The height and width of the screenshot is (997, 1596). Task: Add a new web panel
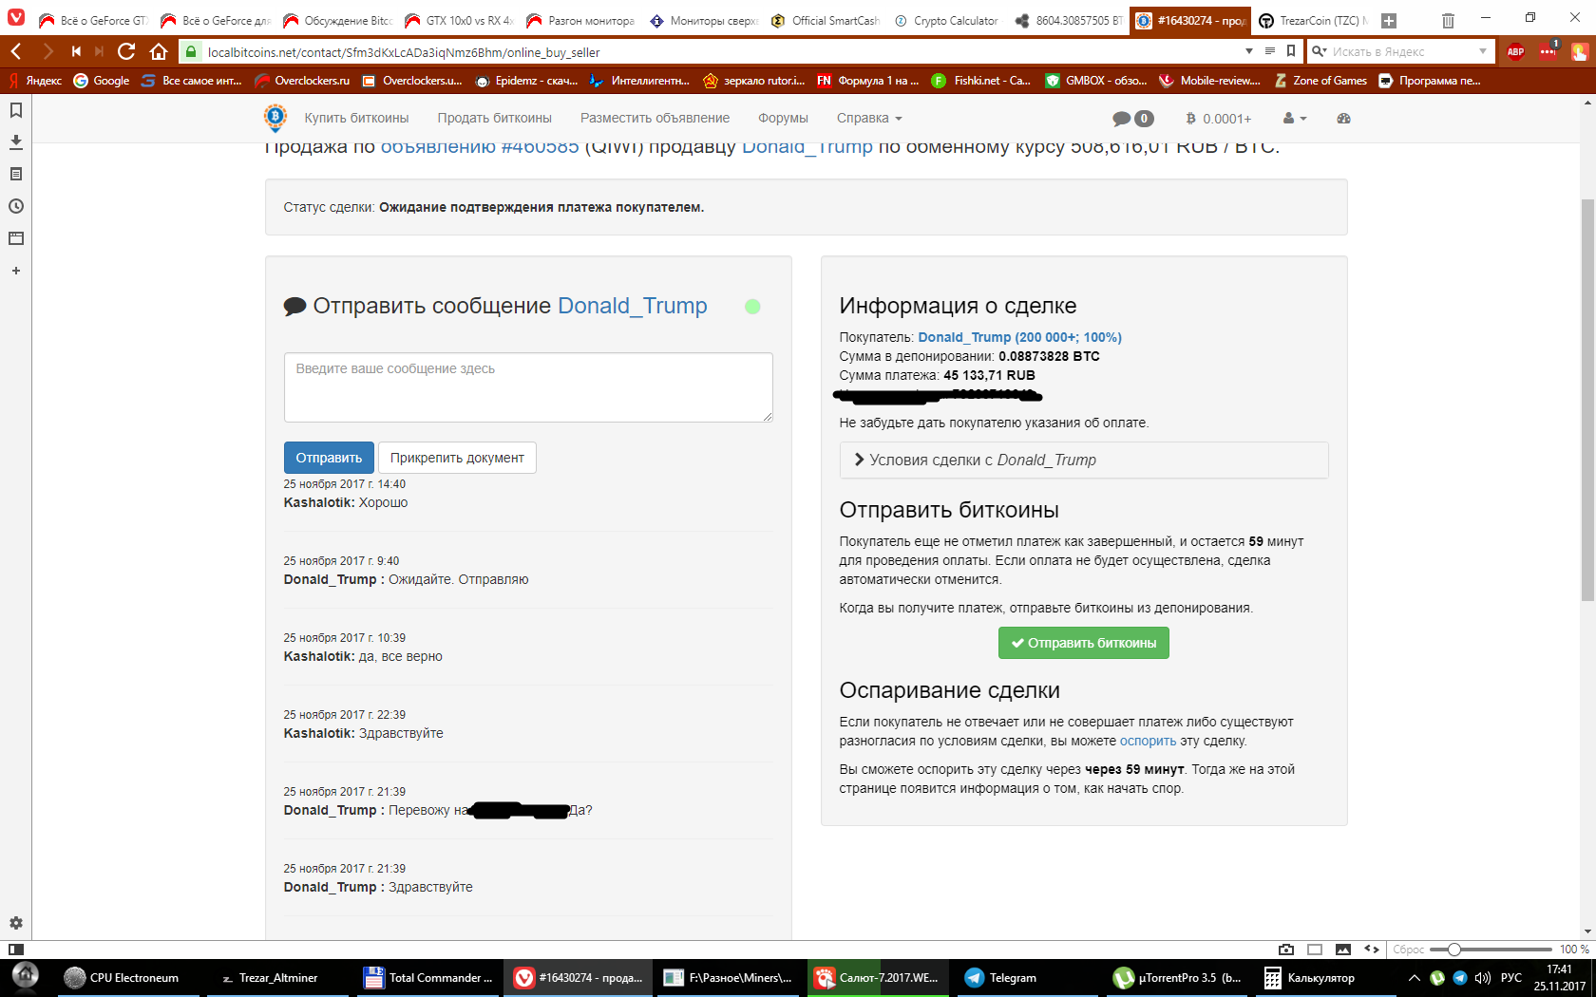click(x=16, y=272)
